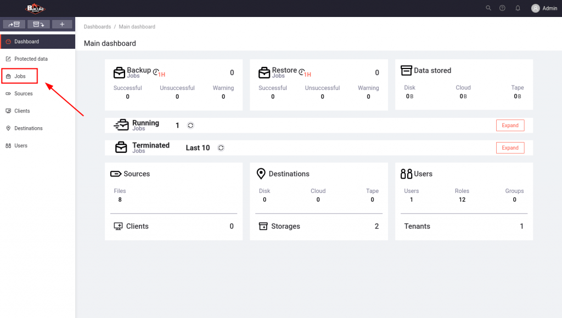View notifications via the bell icon
Viewport: 562px width, 318px height.
pyautogui.click(x=518, y=8)
